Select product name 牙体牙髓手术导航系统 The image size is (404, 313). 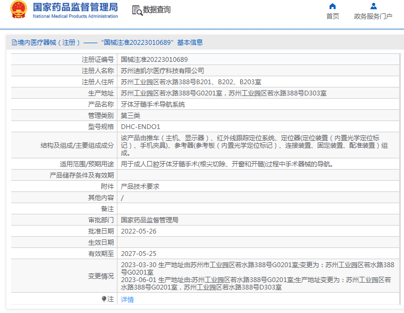[153, 105]
